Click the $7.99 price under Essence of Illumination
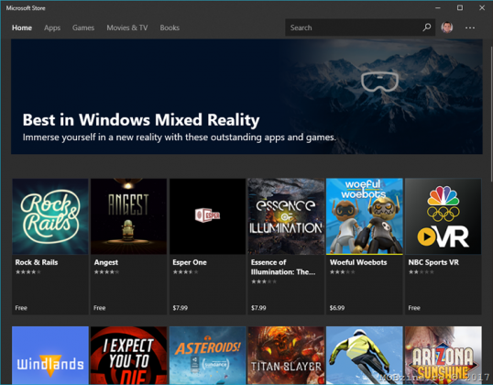The image size is (493, 385). [258, 308]
